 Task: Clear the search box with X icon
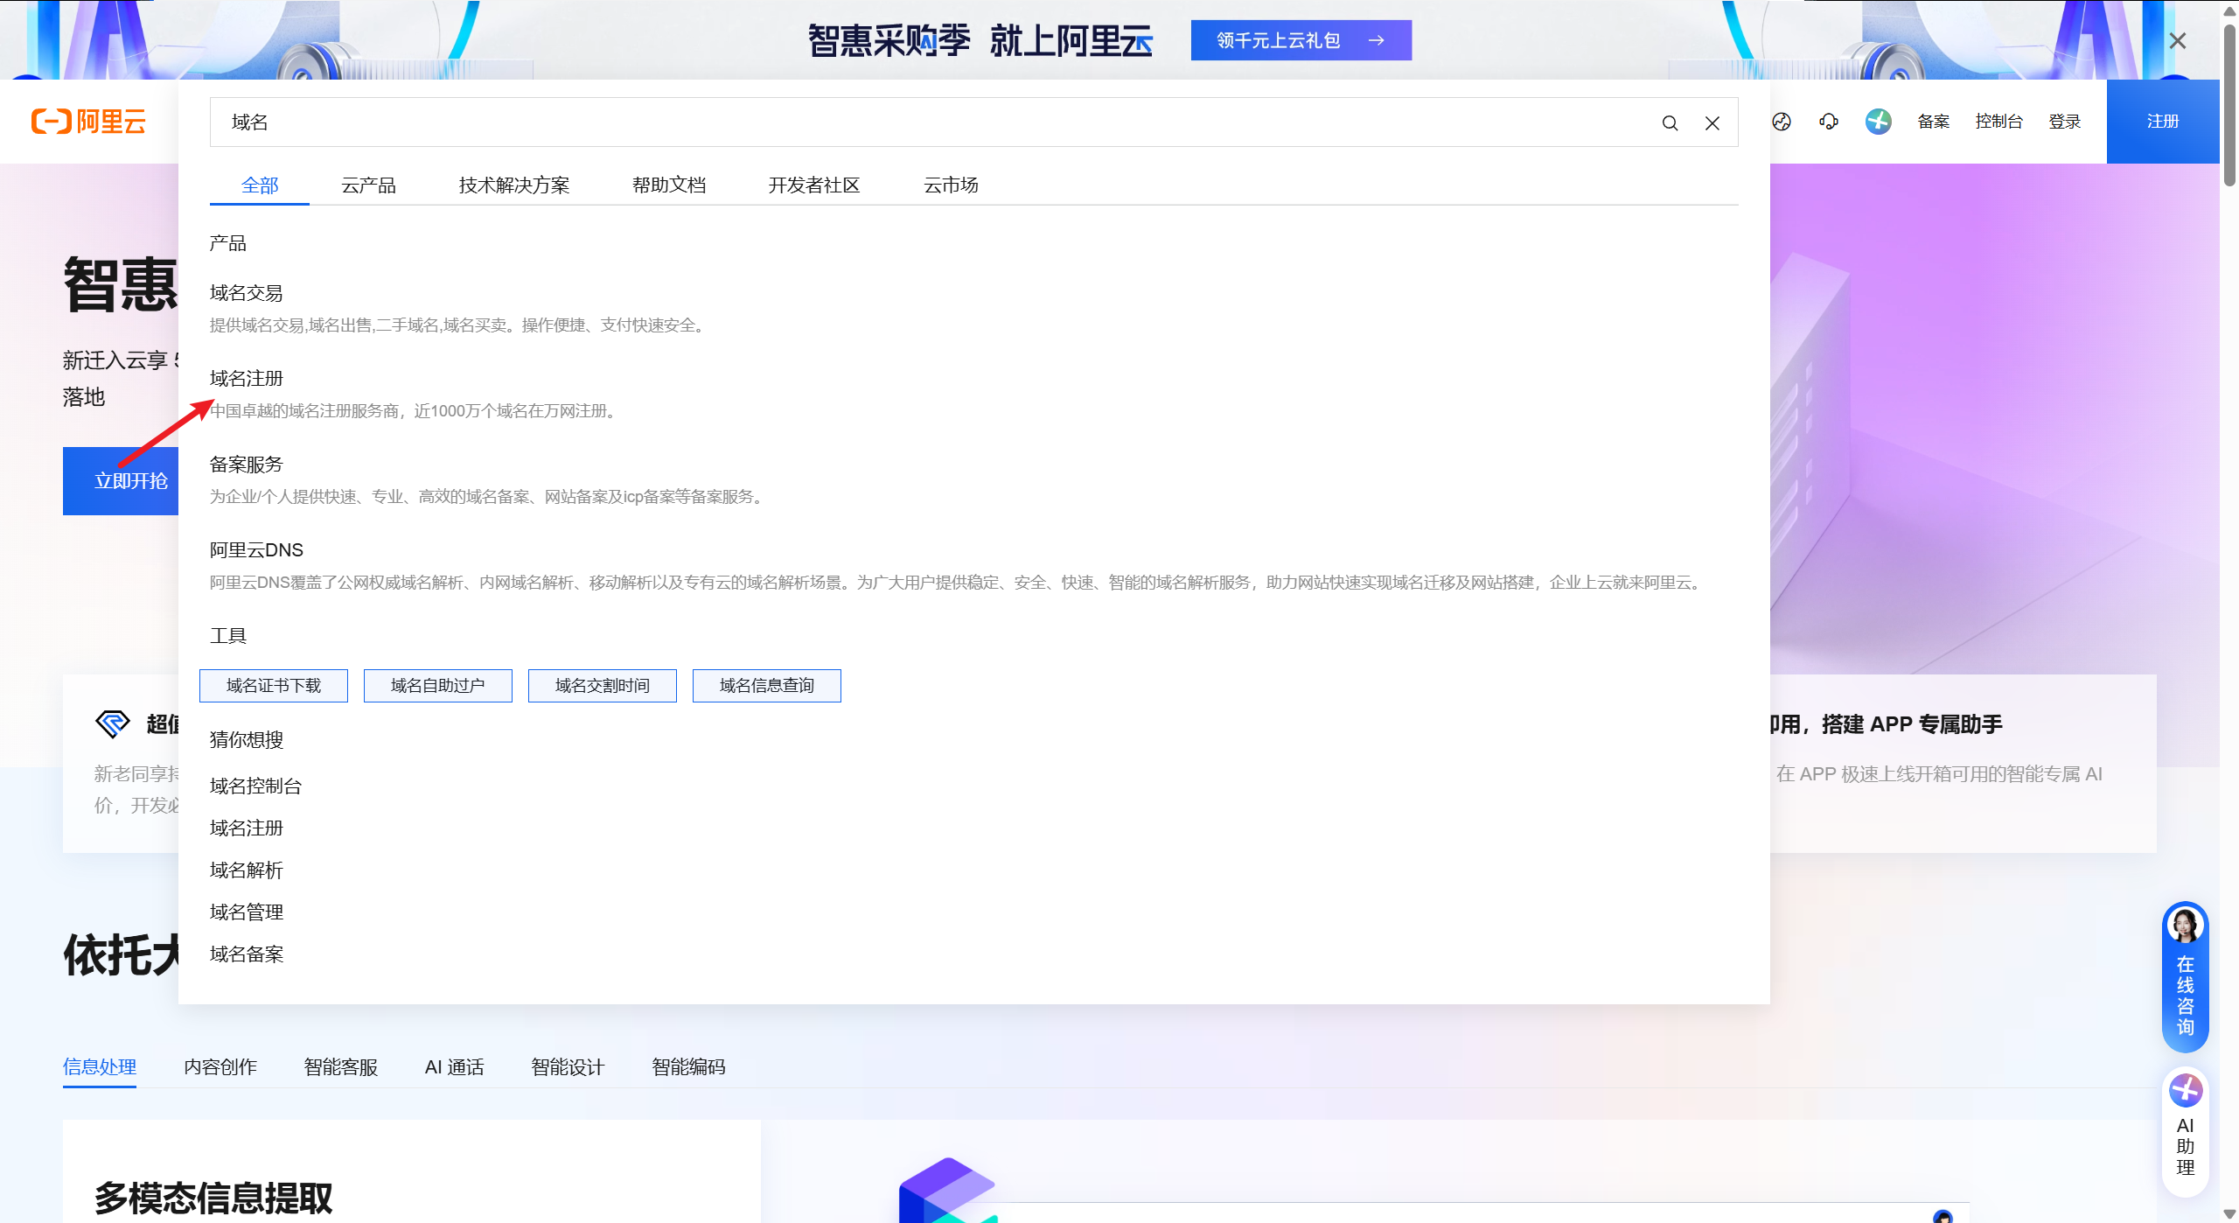point(1712,122)
